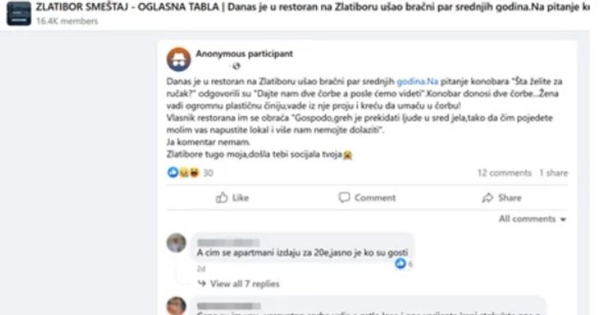Open the Anonymous participant name link
Viewport: 600px width, 315px height.
click(244, 54)
